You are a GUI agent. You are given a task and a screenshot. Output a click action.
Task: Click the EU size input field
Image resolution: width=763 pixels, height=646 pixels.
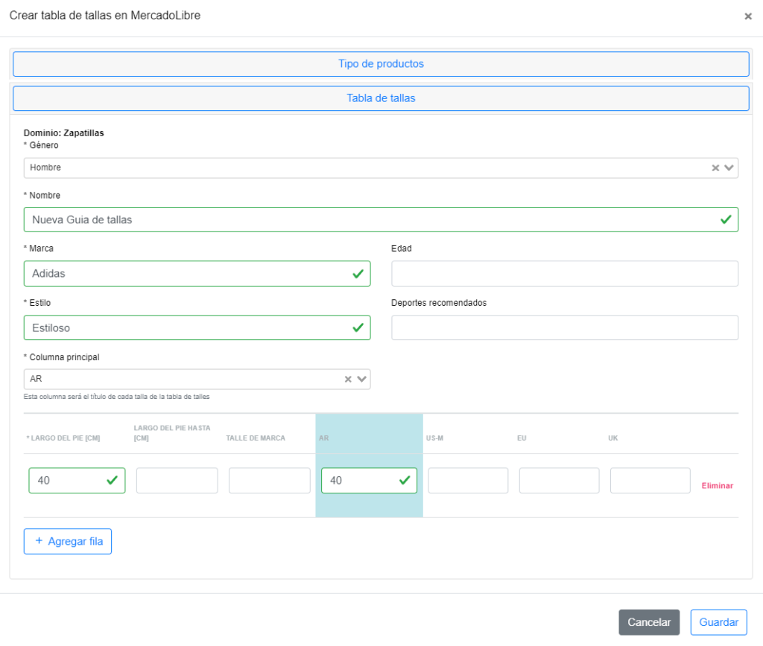559,480
